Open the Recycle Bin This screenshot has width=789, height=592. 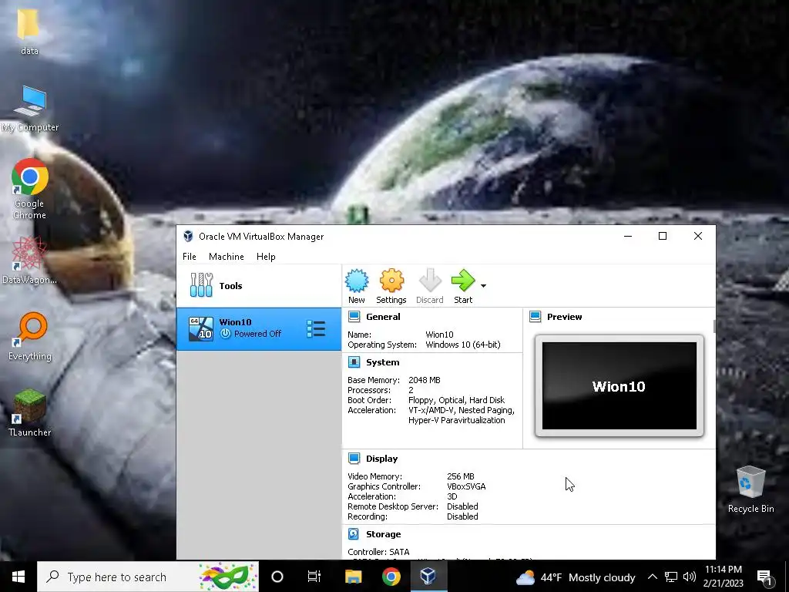(x=750, y=489)
